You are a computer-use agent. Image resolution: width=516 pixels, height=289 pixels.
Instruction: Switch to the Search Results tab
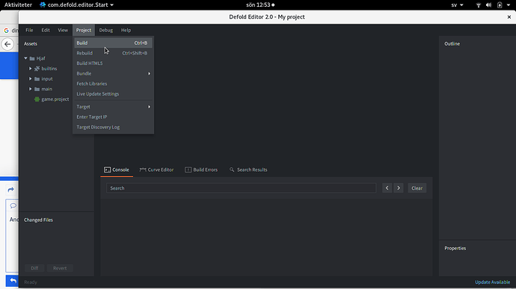(248, 170)
